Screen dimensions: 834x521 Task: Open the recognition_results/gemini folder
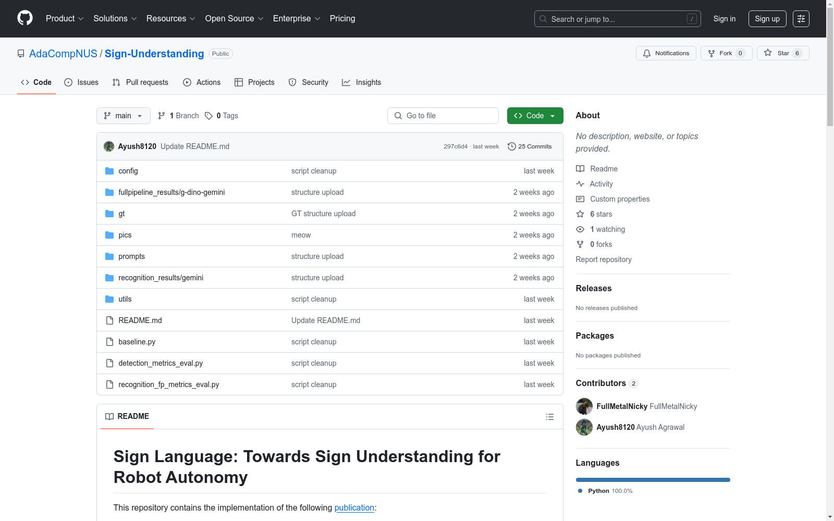[x=161, y=278]
